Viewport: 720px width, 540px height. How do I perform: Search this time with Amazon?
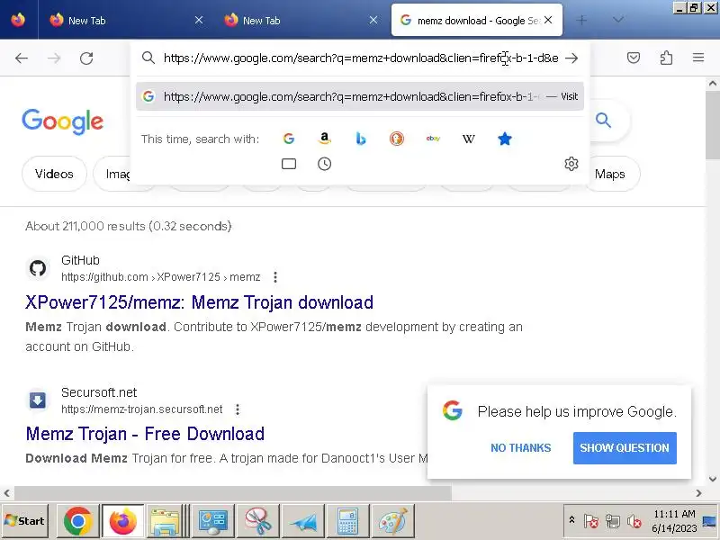pos(325,139)
